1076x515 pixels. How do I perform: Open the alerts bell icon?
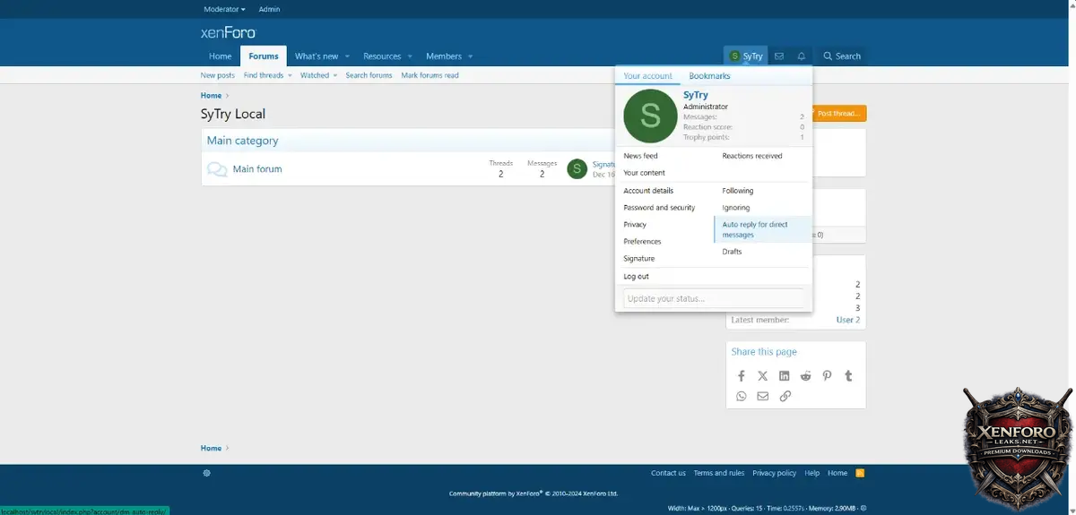[x=801, y=56]
